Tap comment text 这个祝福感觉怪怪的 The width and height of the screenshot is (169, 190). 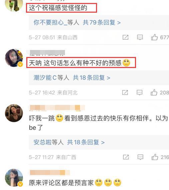(58, 8)
